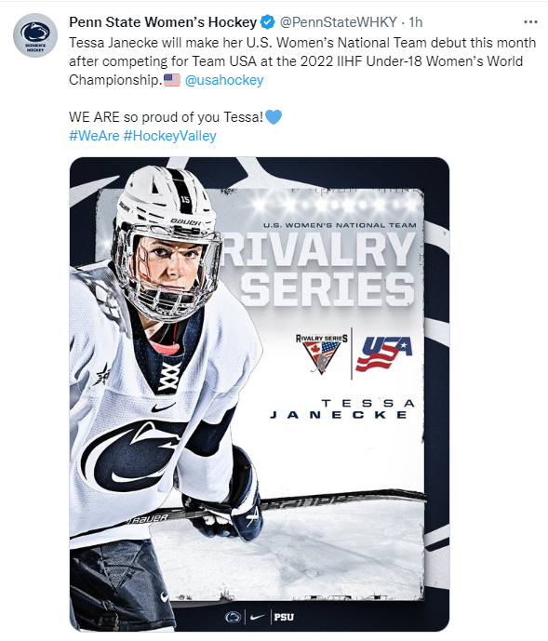The width and height of the screenshot is (548, 641).
Task: Click the RIVALRY SERIES headline in image
Action: pos(321,270)
